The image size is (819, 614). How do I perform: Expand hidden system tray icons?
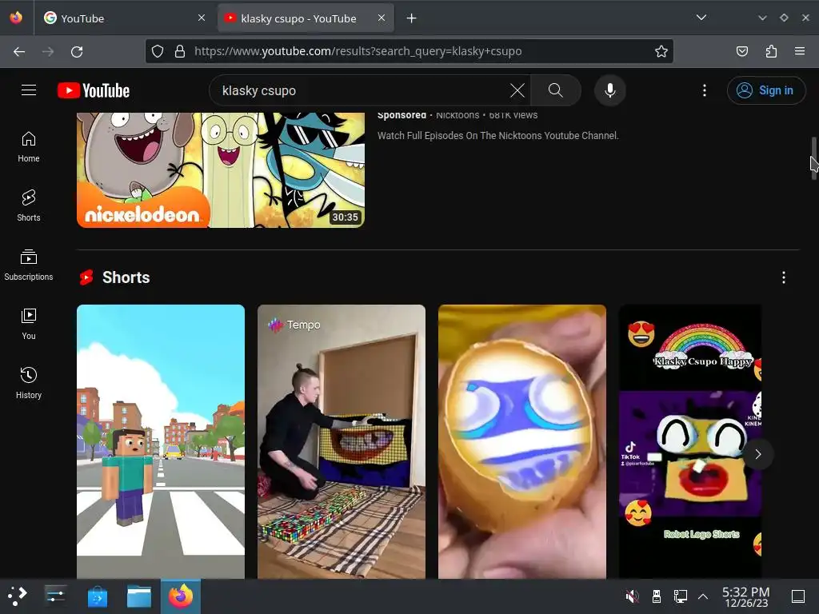703,596
